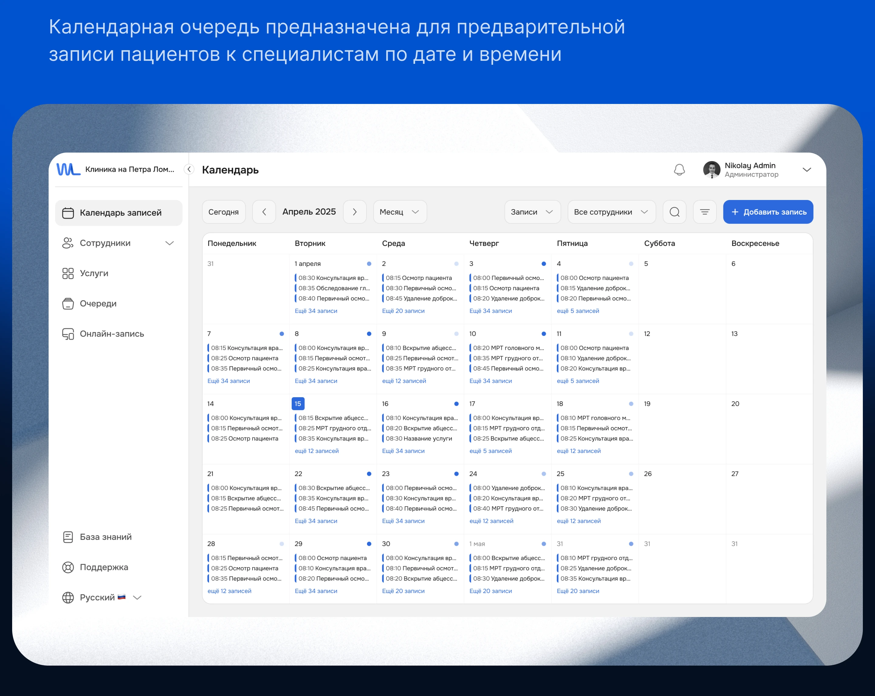Select Календарь записей in the sidebar

click(x=118, y=212)
